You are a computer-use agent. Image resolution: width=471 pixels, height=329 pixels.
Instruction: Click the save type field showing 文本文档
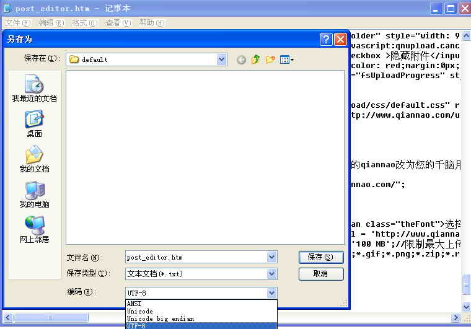coord(196,274)
